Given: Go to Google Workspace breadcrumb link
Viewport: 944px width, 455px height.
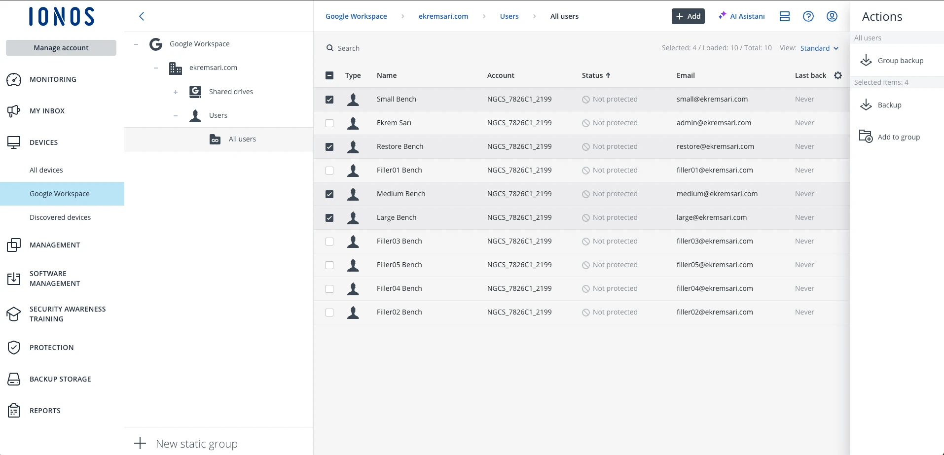Looking at the screenshot, I should click(x=356, y=16).
